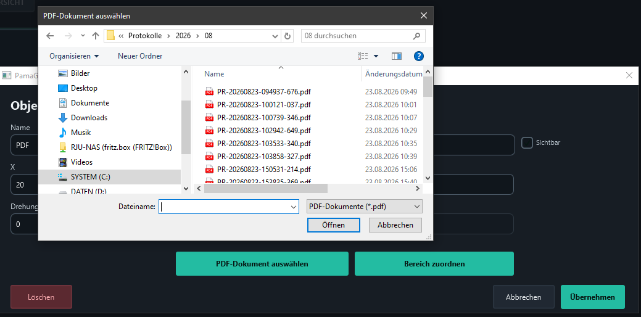Expand address bar history dropdown
The width and height of the screenshot is (641, 317).
pyautogui.click(x=275, y=36)
